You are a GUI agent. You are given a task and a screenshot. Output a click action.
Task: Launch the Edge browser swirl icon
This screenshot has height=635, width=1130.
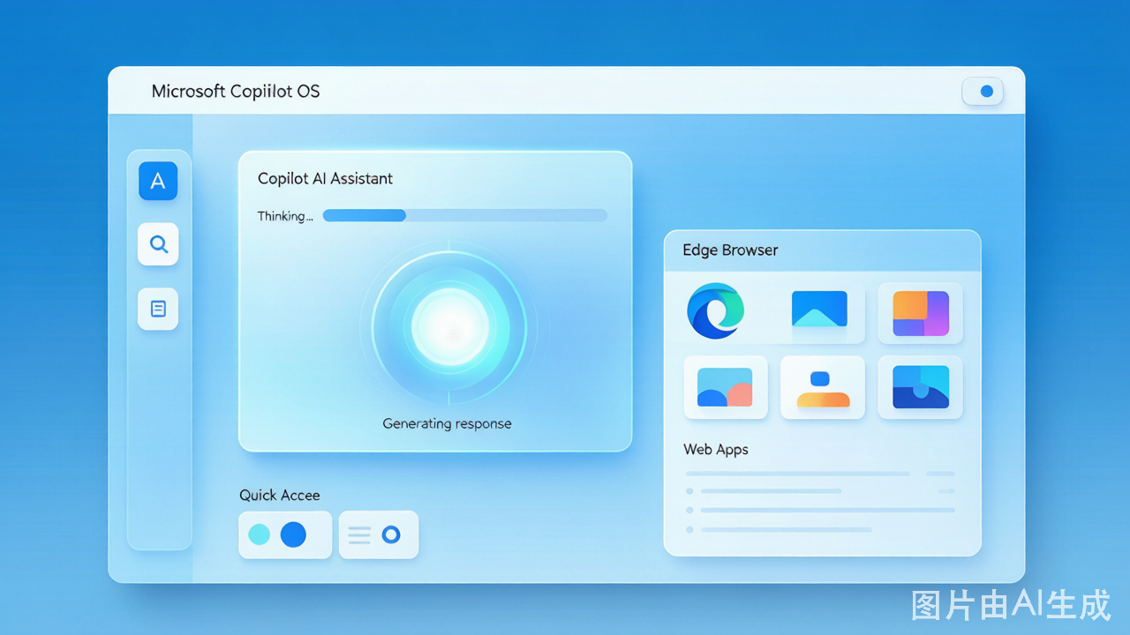coord(715,310)
